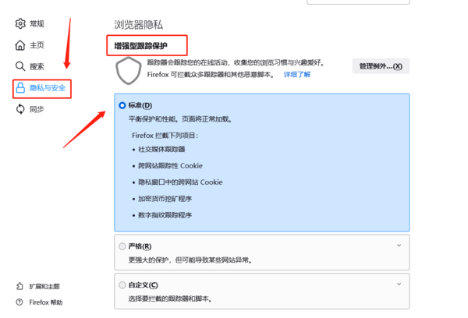468x318 pixels.
Task: Click the 跨网站跟踪性 Cookie list item
Action: click(170, 166)
